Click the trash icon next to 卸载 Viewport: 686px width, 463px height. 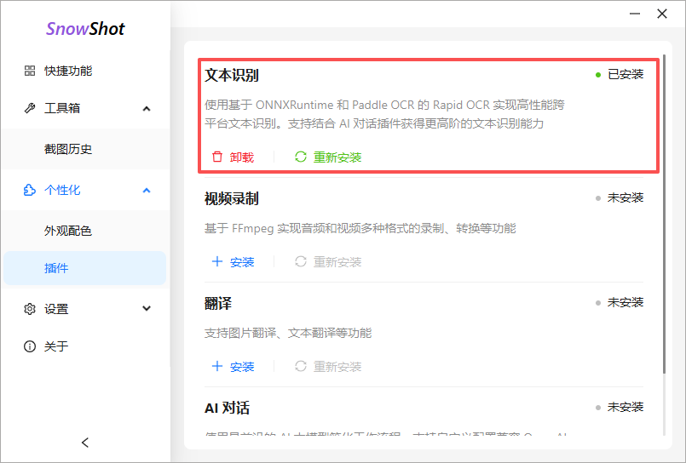(x=217, y=157)
